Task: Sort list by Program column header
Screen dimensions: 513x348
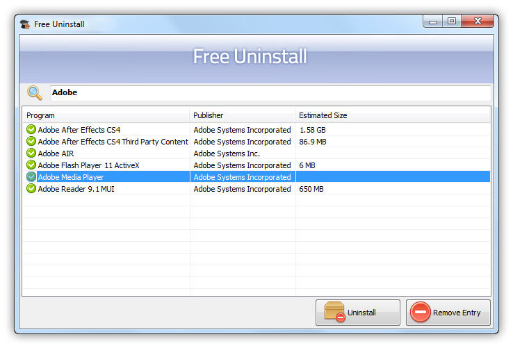Action: [106, 115]
